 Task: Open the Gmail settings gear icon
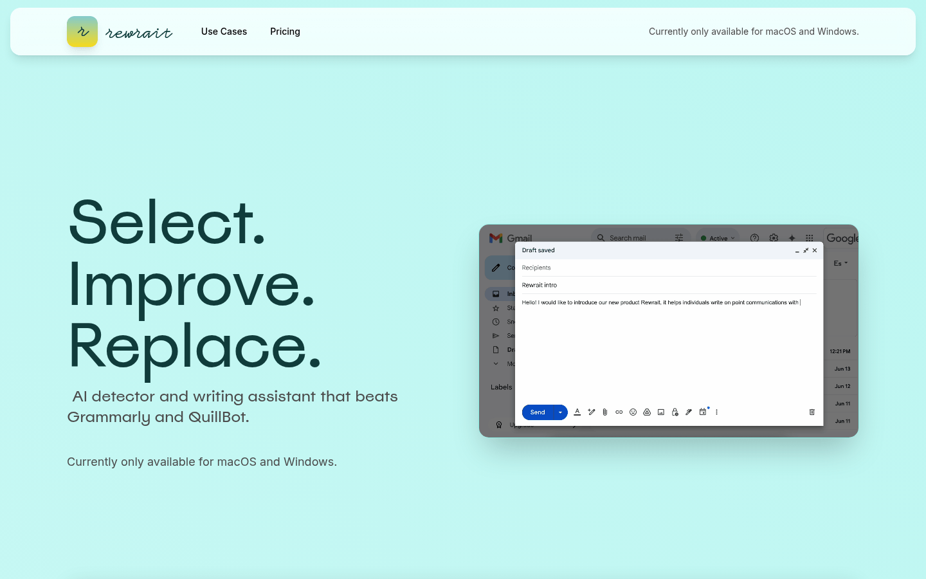pos(774,238)
